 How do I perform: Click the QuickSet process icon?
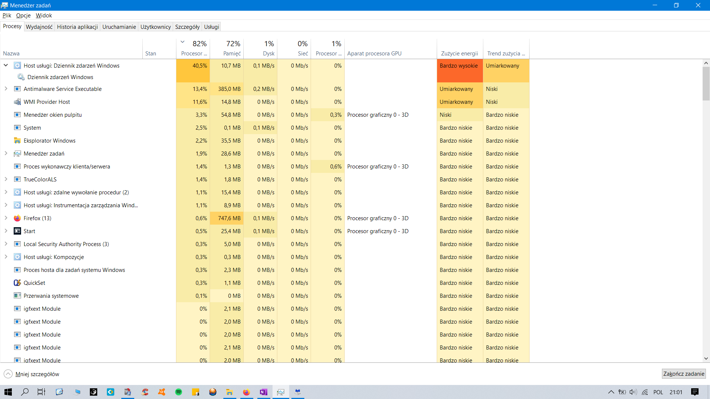point(17,283)
